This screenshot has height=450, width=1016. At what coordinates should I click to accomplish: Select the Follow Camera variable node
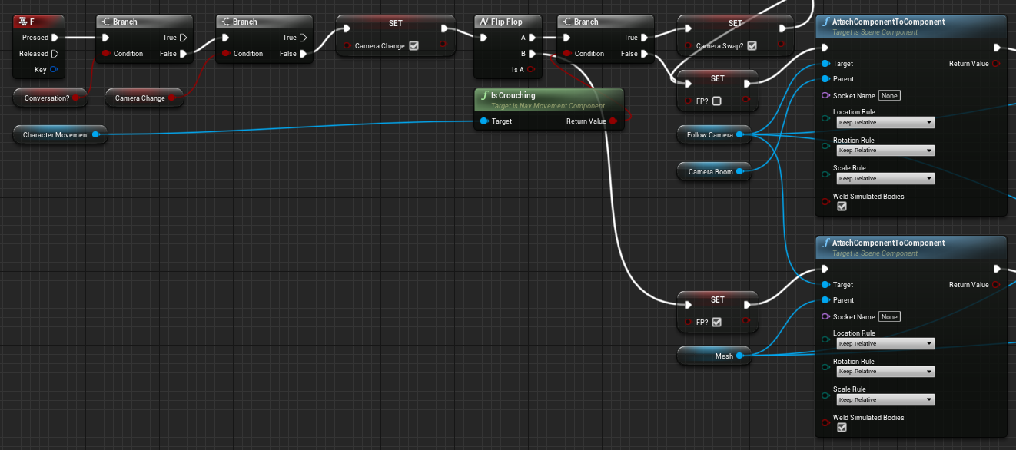click(x=709, y=135)
